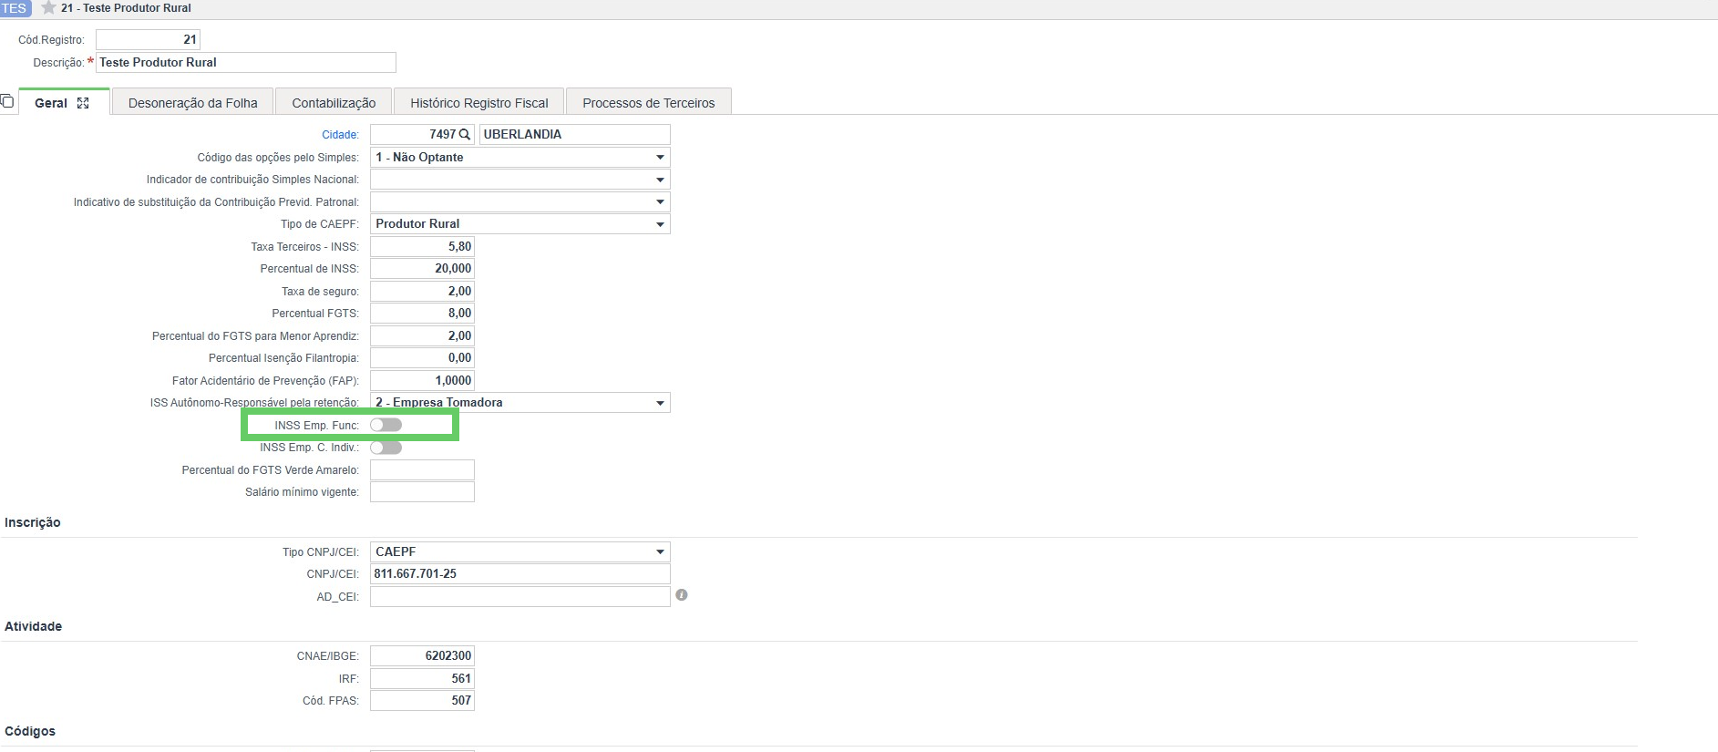Click the CNPJ/CEI number field
The image size is (1718, 752).
520,574
